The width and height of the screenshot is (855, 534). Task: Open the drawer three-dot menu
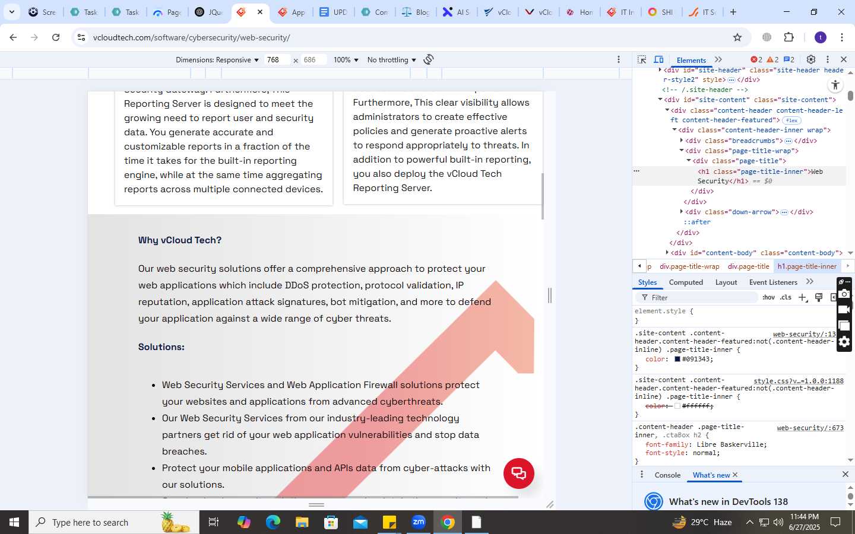point(641,475)
